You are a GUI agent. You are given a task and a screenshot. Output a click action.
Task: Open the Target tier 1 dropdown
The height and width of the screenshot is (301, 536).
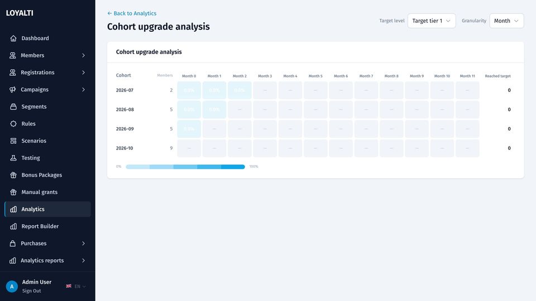[432, 21]
